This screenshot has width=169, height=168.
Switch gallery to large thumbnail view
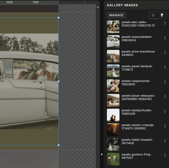pos(162,15)
